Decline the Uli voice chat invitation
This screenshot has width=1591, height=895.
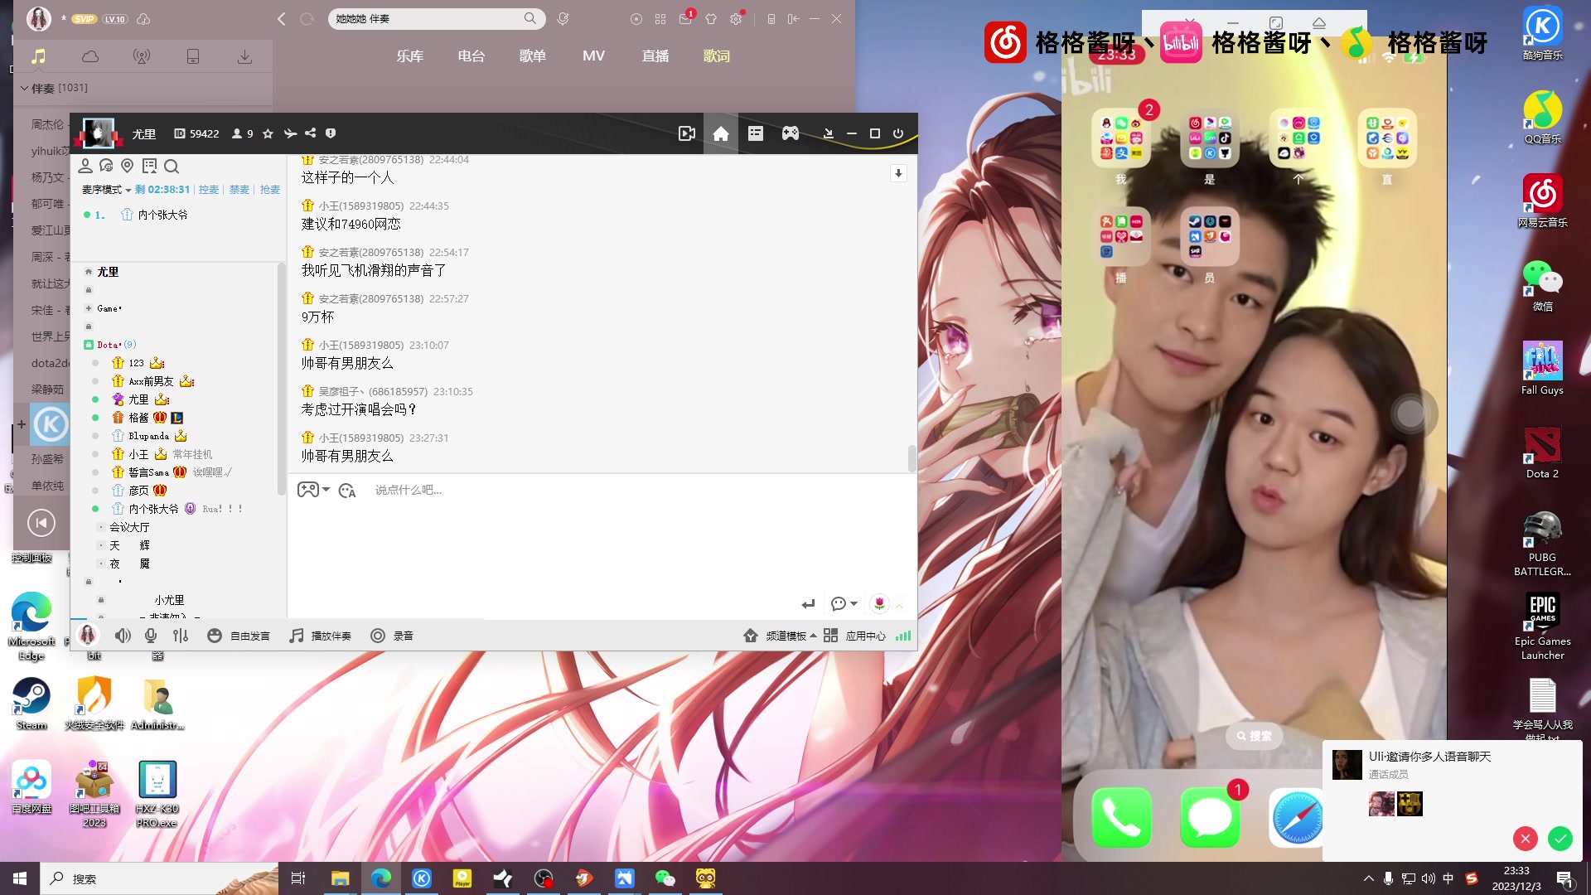[x=1525, y=839]
